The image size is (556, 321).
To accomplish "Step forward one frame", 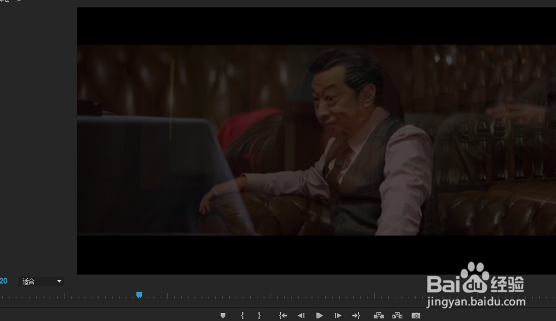I will tap(337, 315).
